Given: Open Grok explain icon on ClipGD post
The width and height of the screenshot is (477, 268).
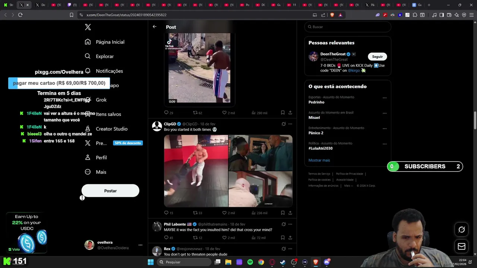Looking at the screenshot, I should click(x=284, y=124).
